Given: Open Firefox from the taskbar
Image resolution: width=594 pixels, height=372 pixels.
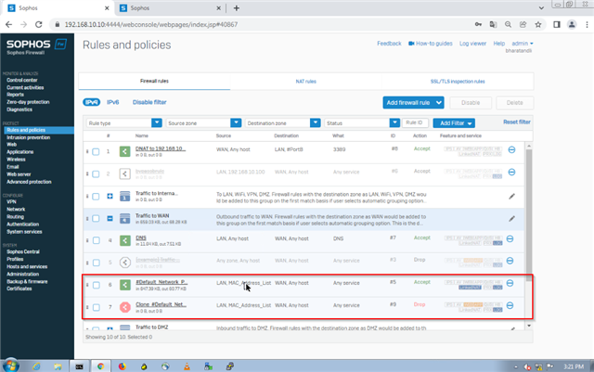Looking at the screenshot, I should 122,366.
